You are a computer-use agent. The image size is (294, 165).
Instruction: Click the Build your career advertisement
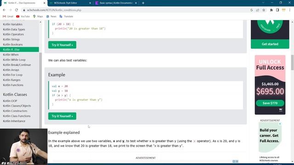270,137
